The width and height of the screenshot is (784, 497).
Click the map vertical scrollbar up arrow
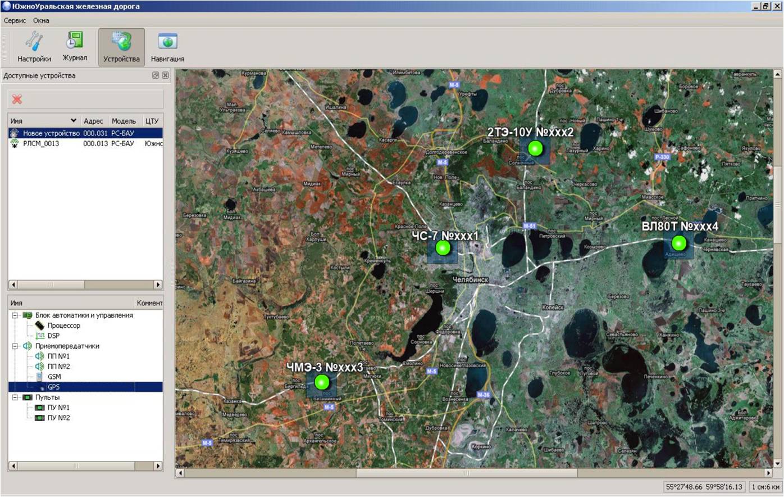tap(778, 74)
